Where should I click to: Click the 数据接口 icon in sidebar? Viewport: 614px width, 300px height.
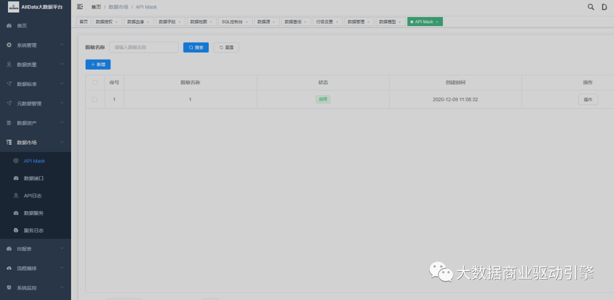click(16, 178)
